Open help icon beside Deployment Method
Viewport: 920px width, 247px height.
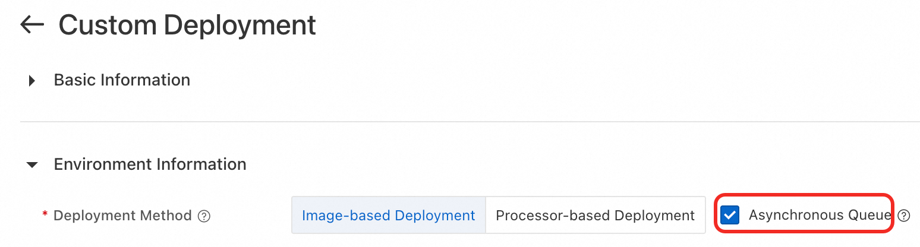(x=204, y=216)
